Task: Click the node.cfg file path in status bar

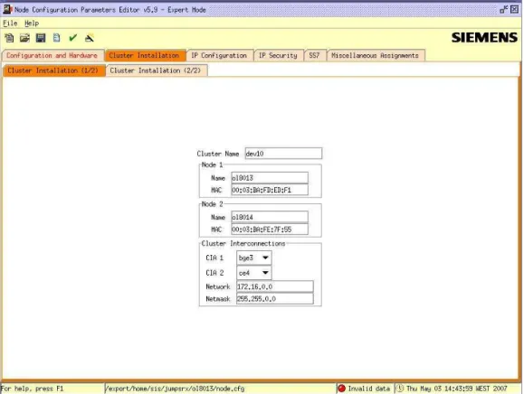Action: (x=175, y=389)
